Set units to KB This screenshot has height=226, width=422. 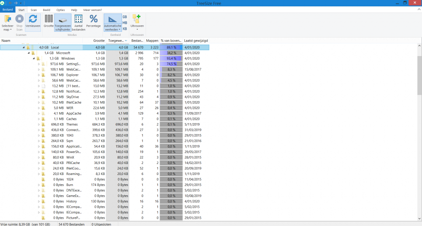coord(124,28)
